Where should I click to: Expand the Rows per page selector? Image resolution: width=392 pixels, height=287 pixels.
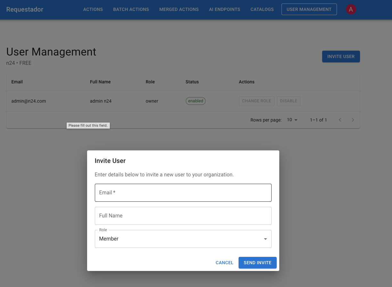[292, 120]
